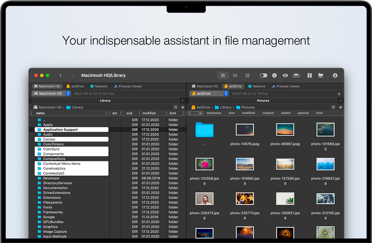
Task: Select the Network tab in left panel
Action: click(x=99, y=86)
